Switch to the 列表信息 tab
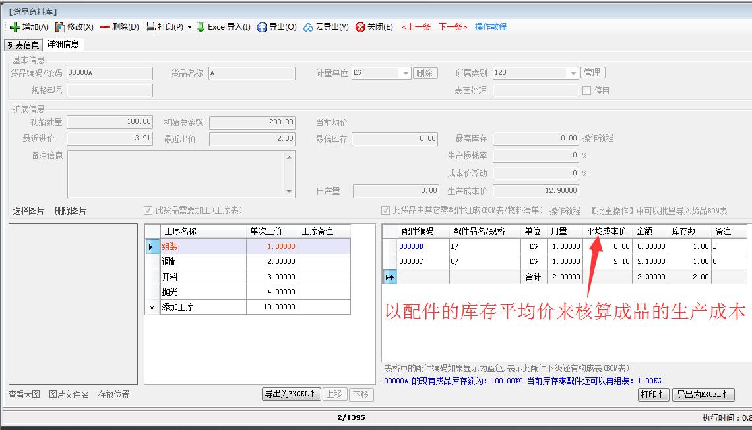The image size is (752, 430). pos(23,45)
